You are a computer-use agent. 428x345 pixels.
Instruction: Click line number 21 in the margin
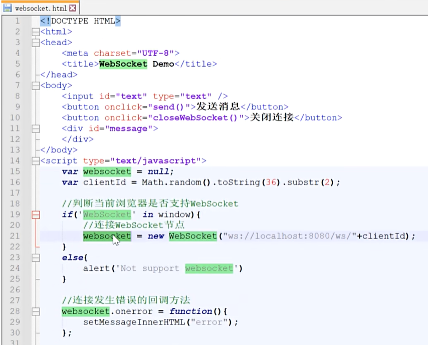click(x=15, y=236)
